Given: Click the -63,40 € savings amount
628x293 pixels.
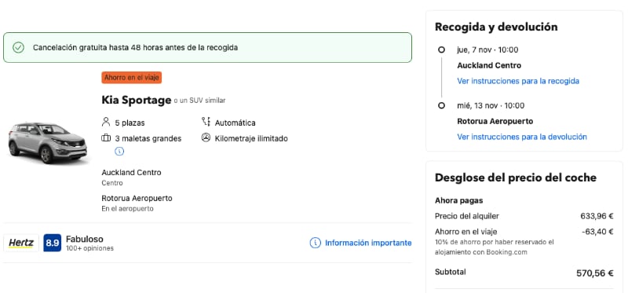Looking at the screenshot, I should point(597,232).
